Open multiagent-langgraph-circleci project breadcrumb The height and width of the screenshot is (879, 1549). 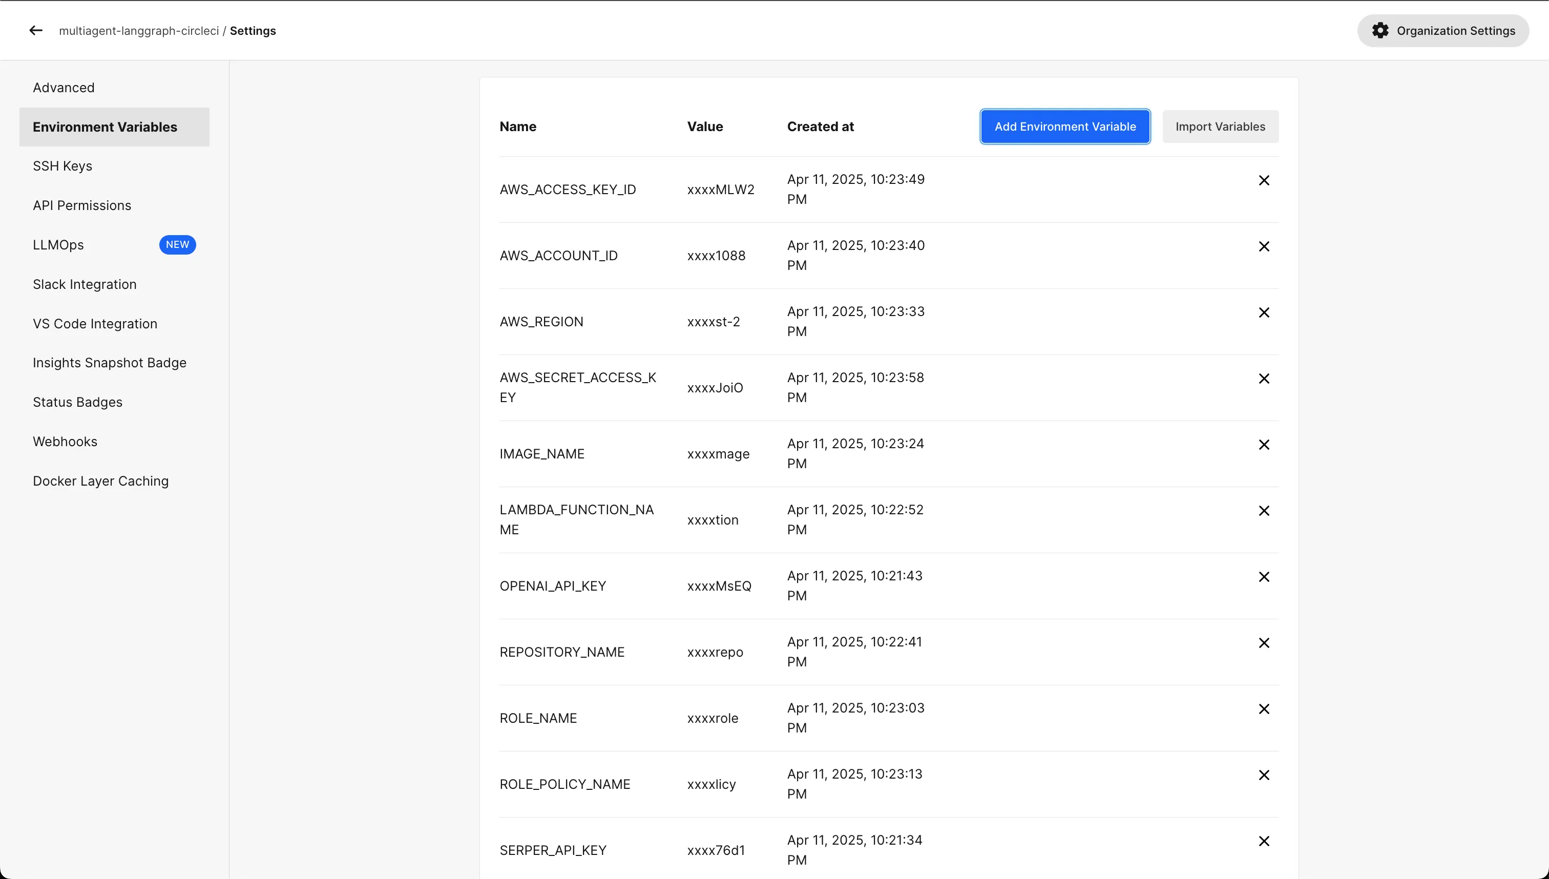click(x=139, y=31)
